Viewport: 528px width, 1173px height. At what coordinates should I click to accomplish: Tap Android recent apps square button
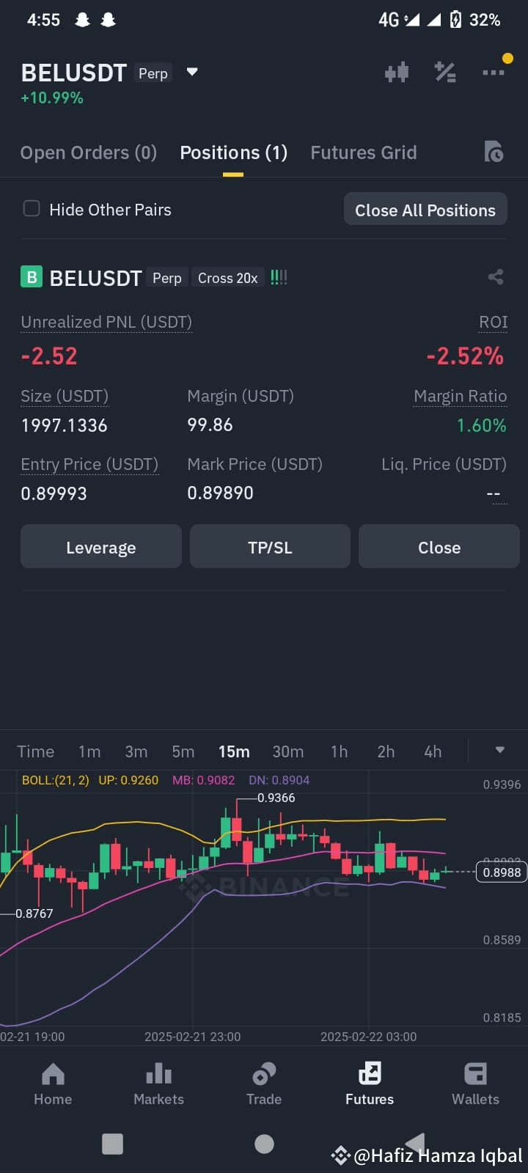click(112, 1144)
